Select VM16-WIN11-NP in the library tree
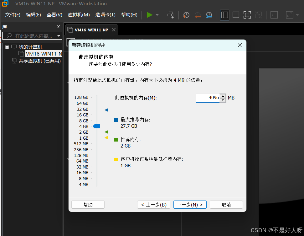Image resolution: width=304 pixels, height=236 pixels. click(44, 54)
